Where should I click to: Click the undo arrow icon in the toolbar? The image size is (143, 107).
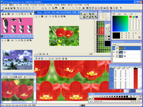(x=33, y=8)
